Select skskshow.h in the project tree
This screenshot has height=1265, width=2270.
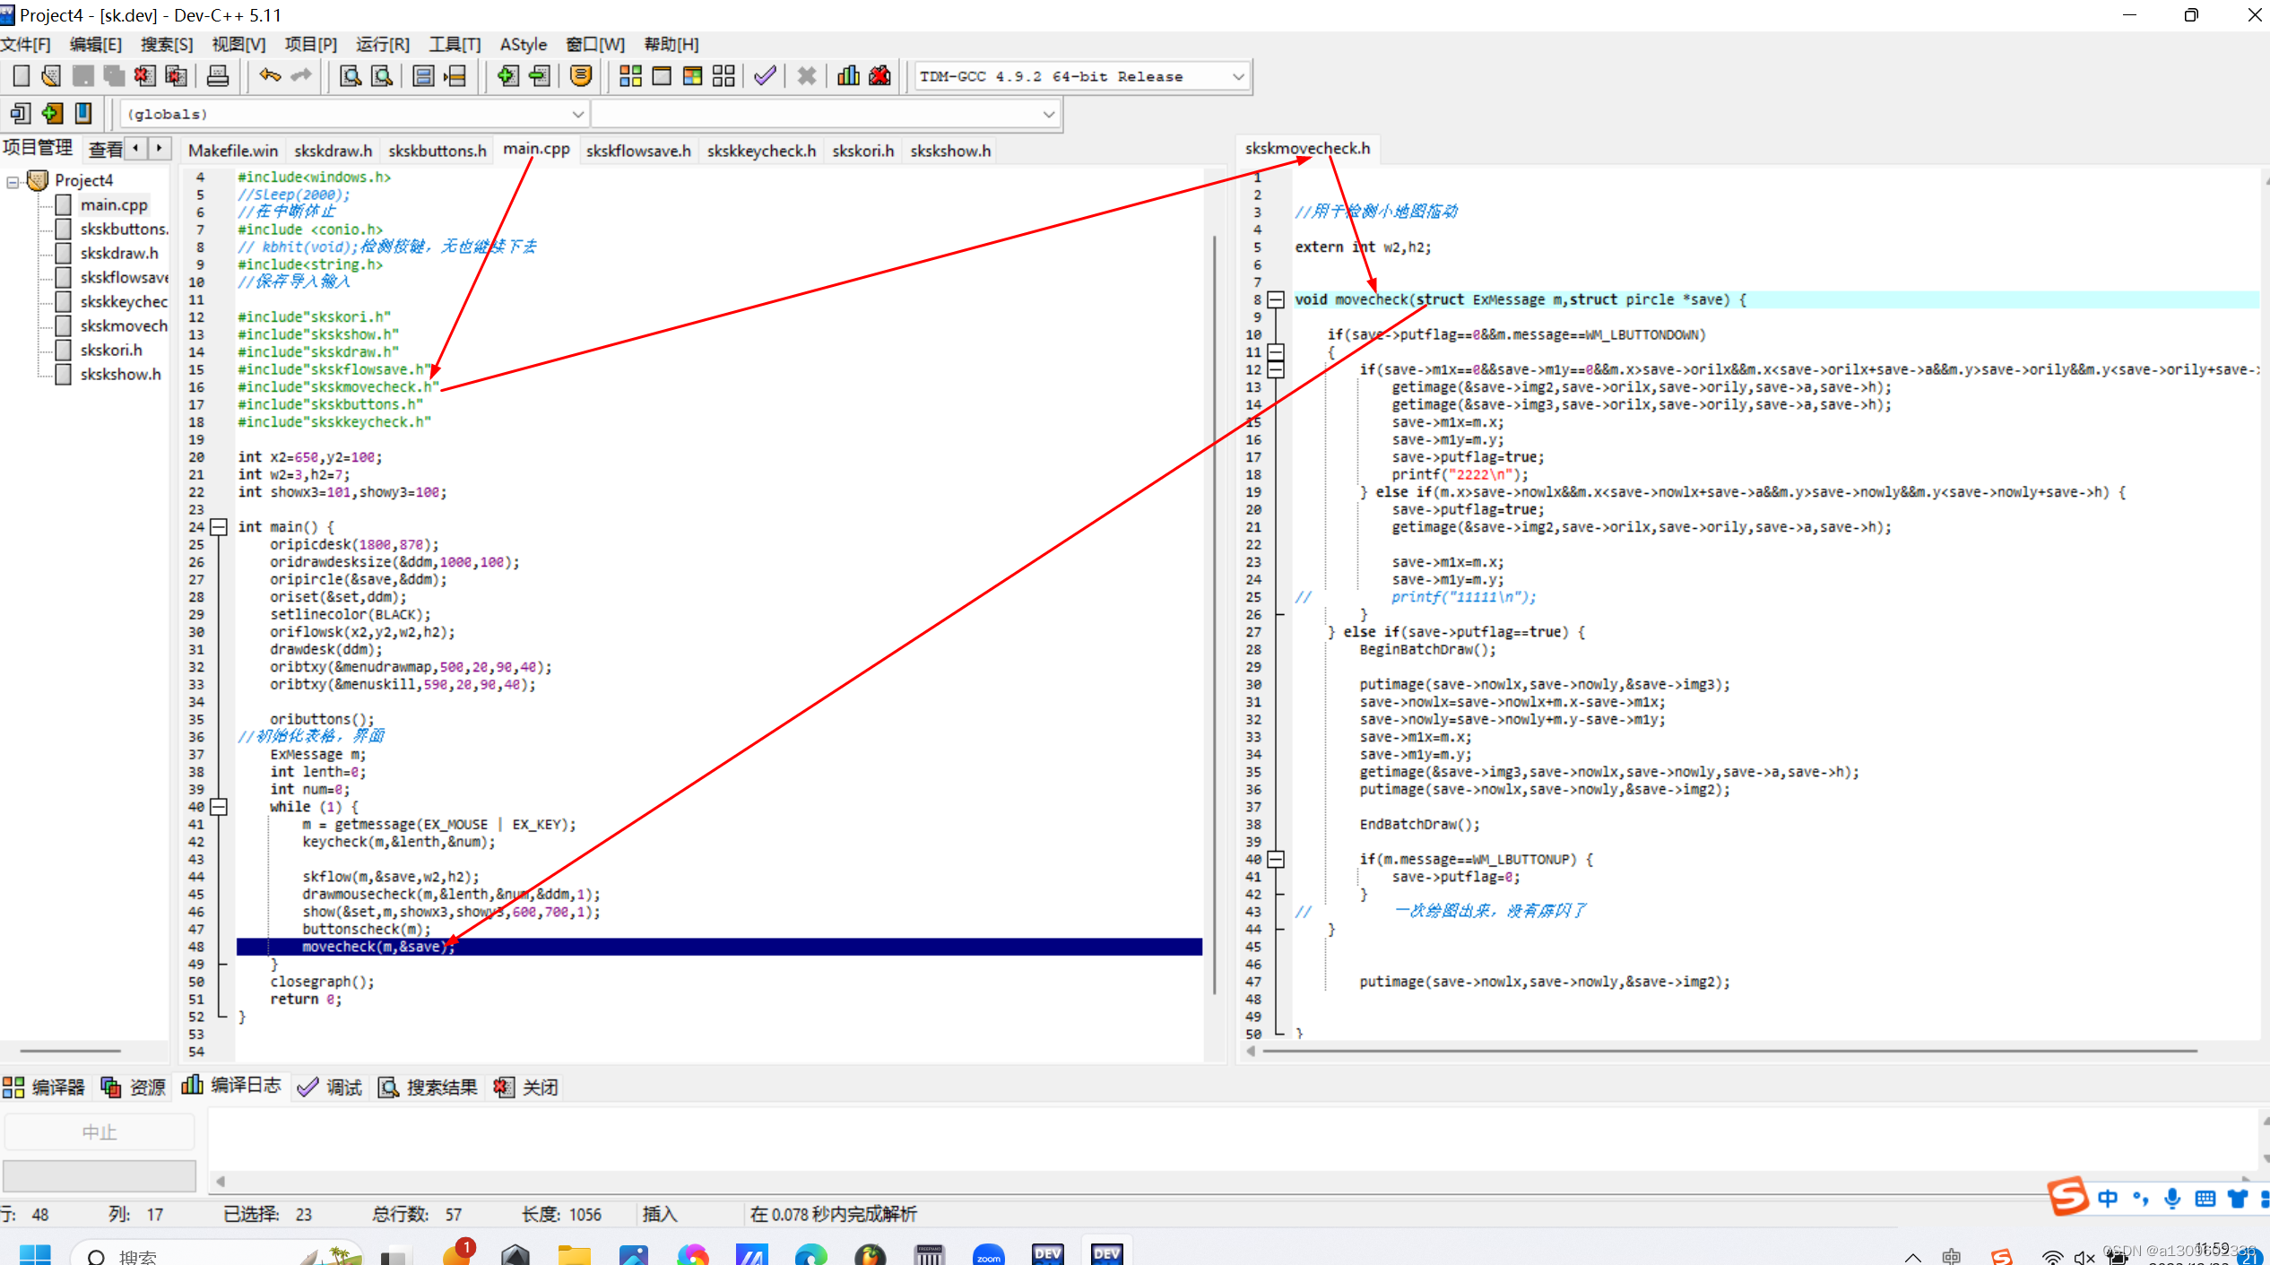[x=121, y=375]
